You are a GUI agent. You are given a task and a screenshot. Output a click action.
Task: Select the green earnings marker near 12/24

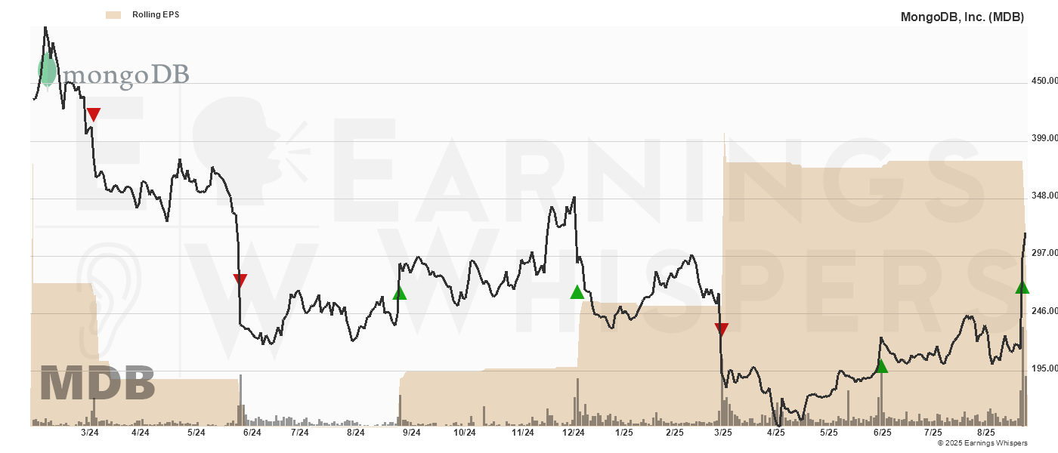point(577,291)
